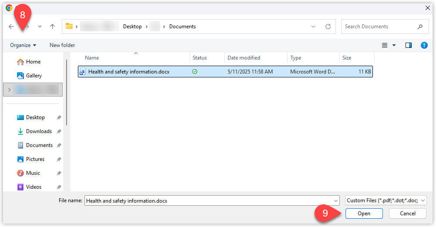Viewport: 436px width, 227px height.
Task: Click the Open button
Action: (x=364, y=214)
